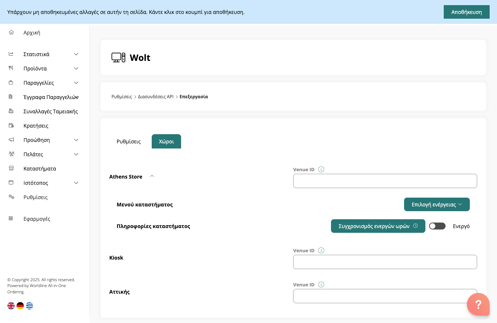497x323 pixels.
Task: Open the orange help question mark bubble
Action: 478,304
